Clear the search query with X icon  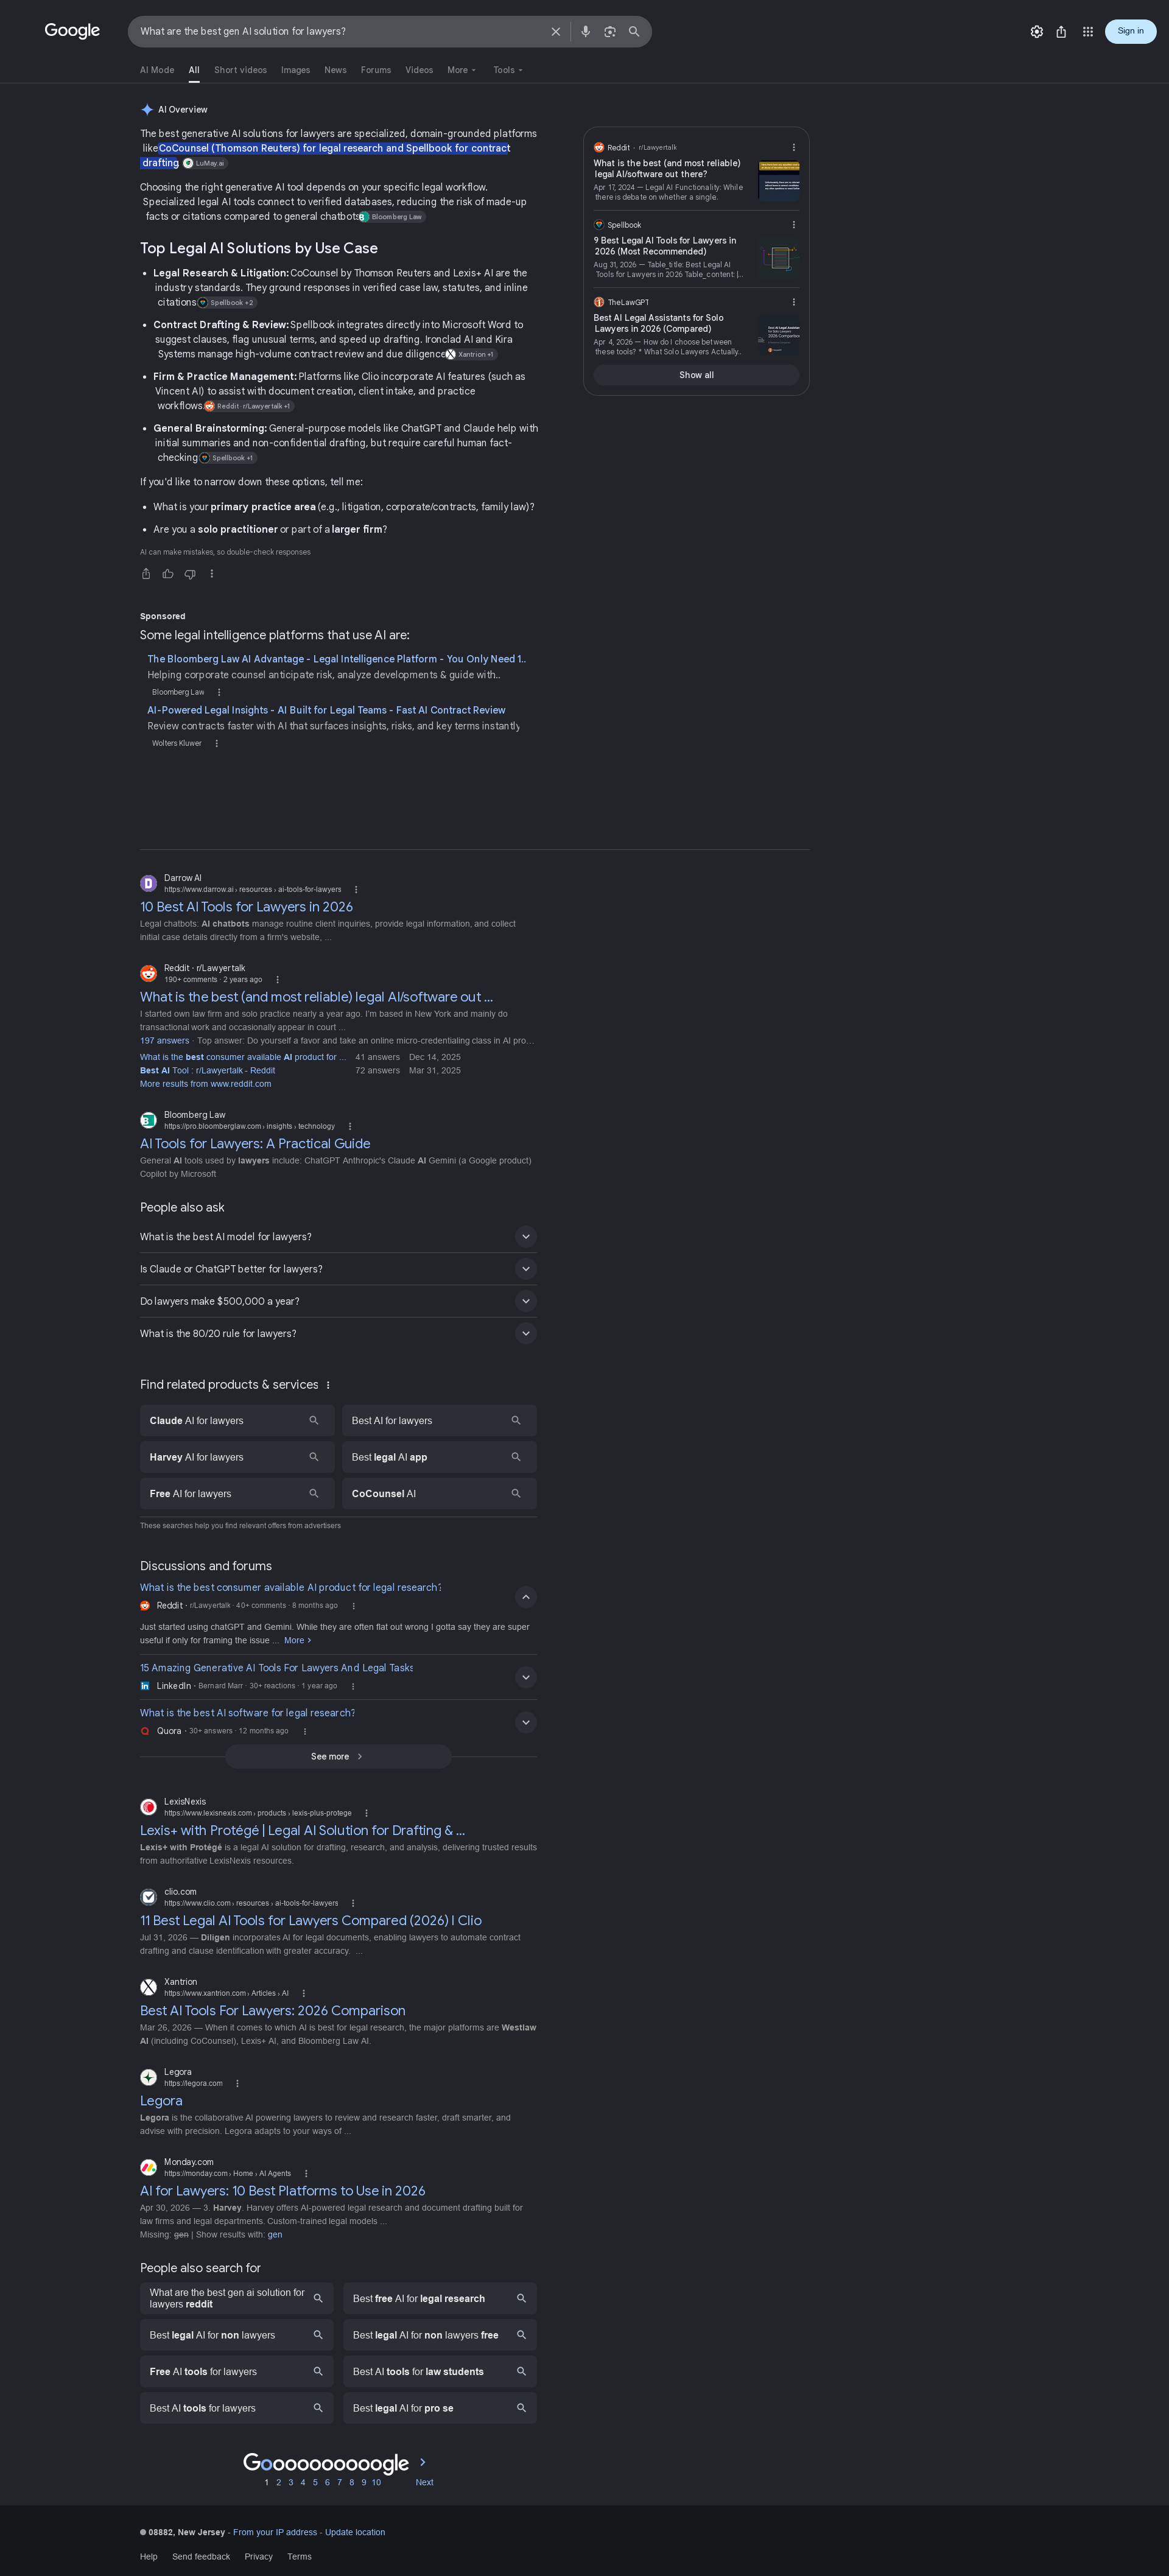(556, 32)
